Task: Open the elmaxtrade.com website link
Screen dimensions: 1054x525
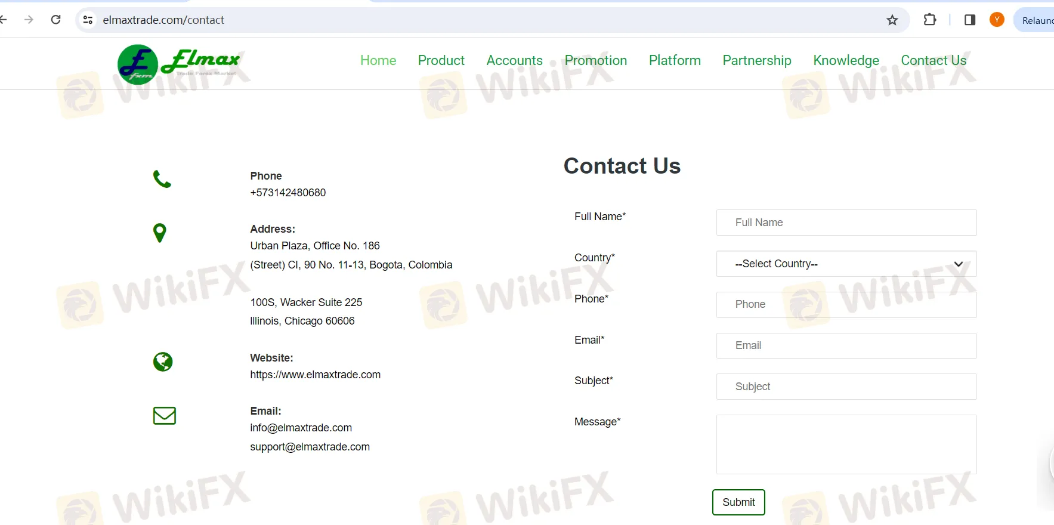Action: 315,375
